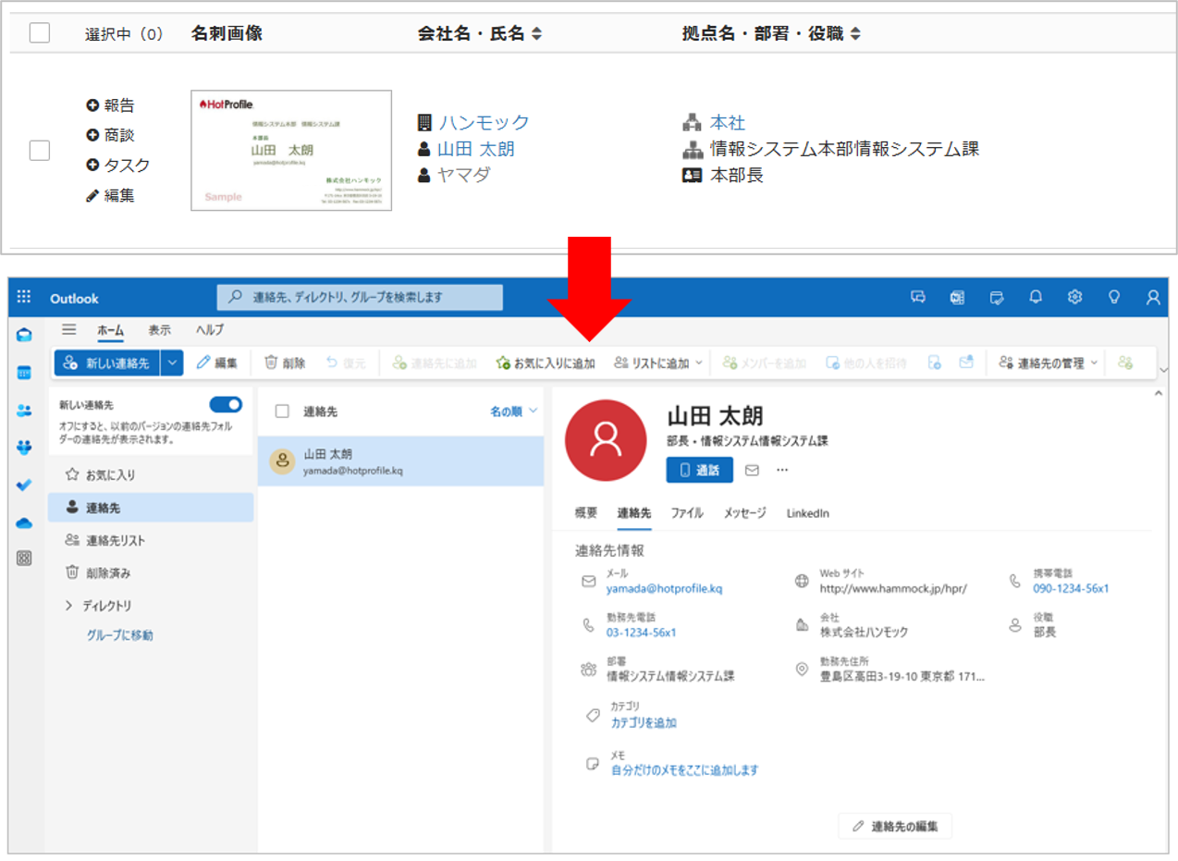Switch to the 表示 ribbon tab

[x=159, y=329]
